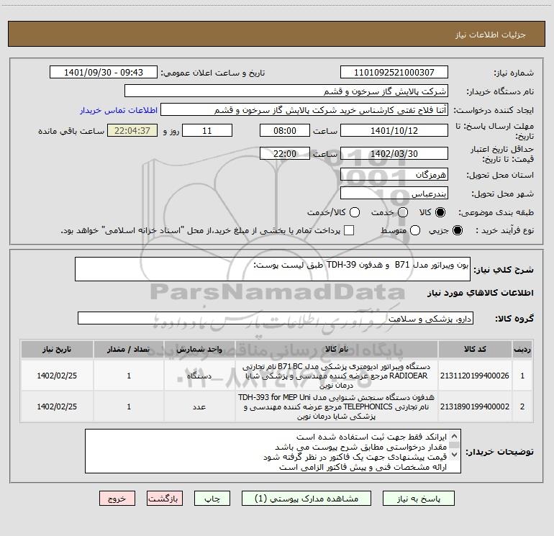Click unit cell 'عدد' in row 2
The image size is (554, 536).
(199, 406)
